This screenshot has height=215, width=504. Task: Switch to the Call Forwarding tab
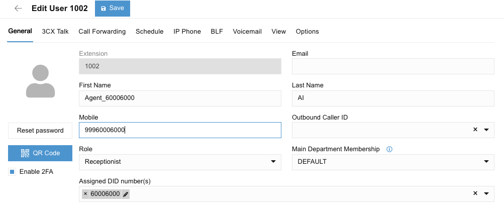coord(102,31)
